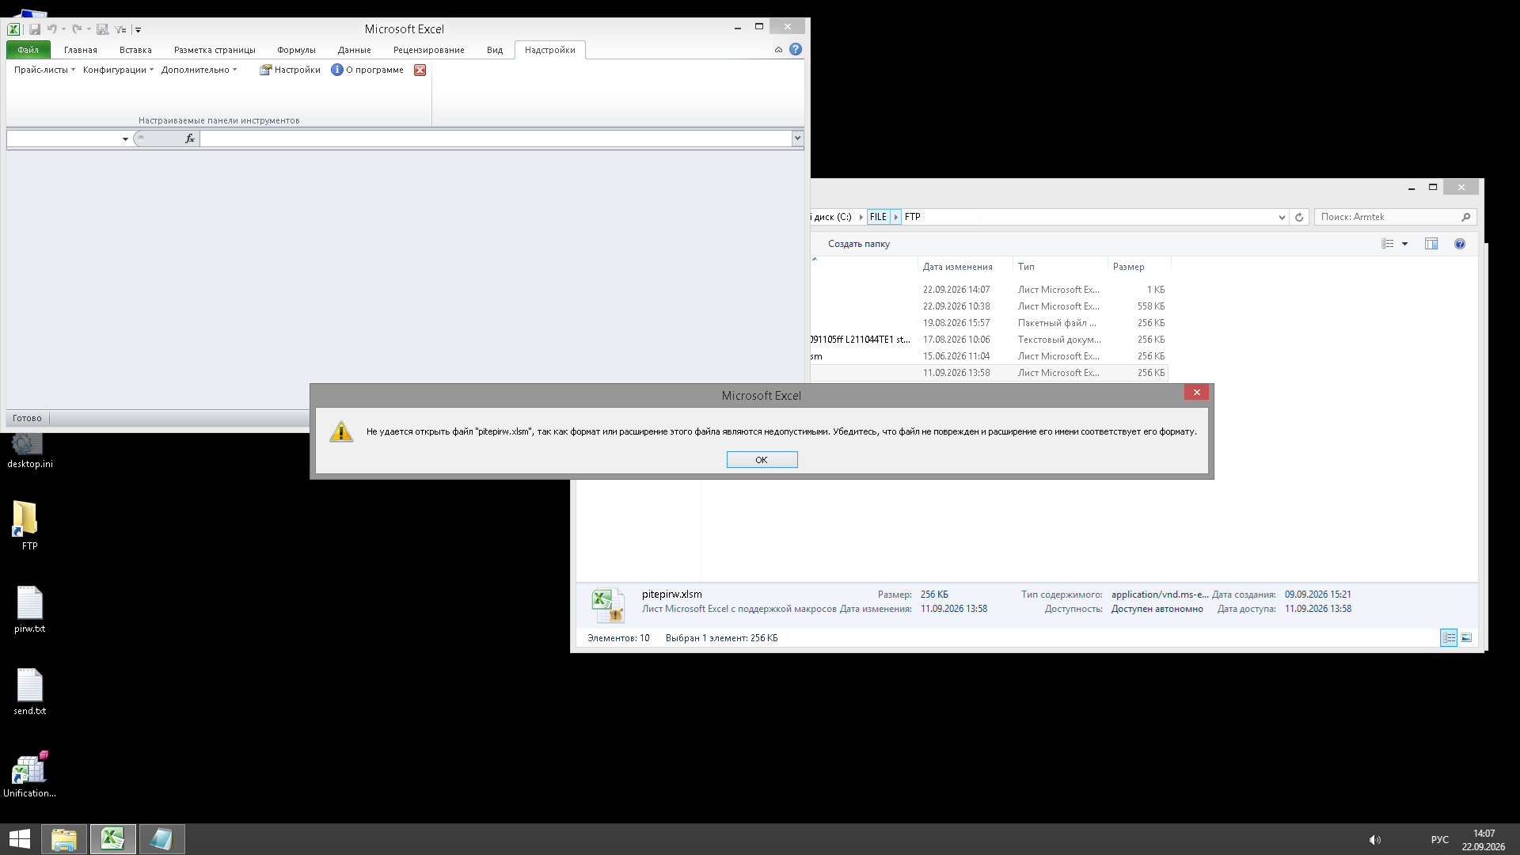Switch to large icons view in Explorer
1520x855 pixels.
click(1466, 638)
